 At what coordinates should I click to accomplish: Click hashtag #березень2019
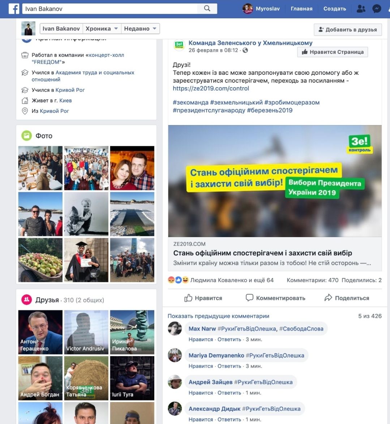click(x=270, y=110)
